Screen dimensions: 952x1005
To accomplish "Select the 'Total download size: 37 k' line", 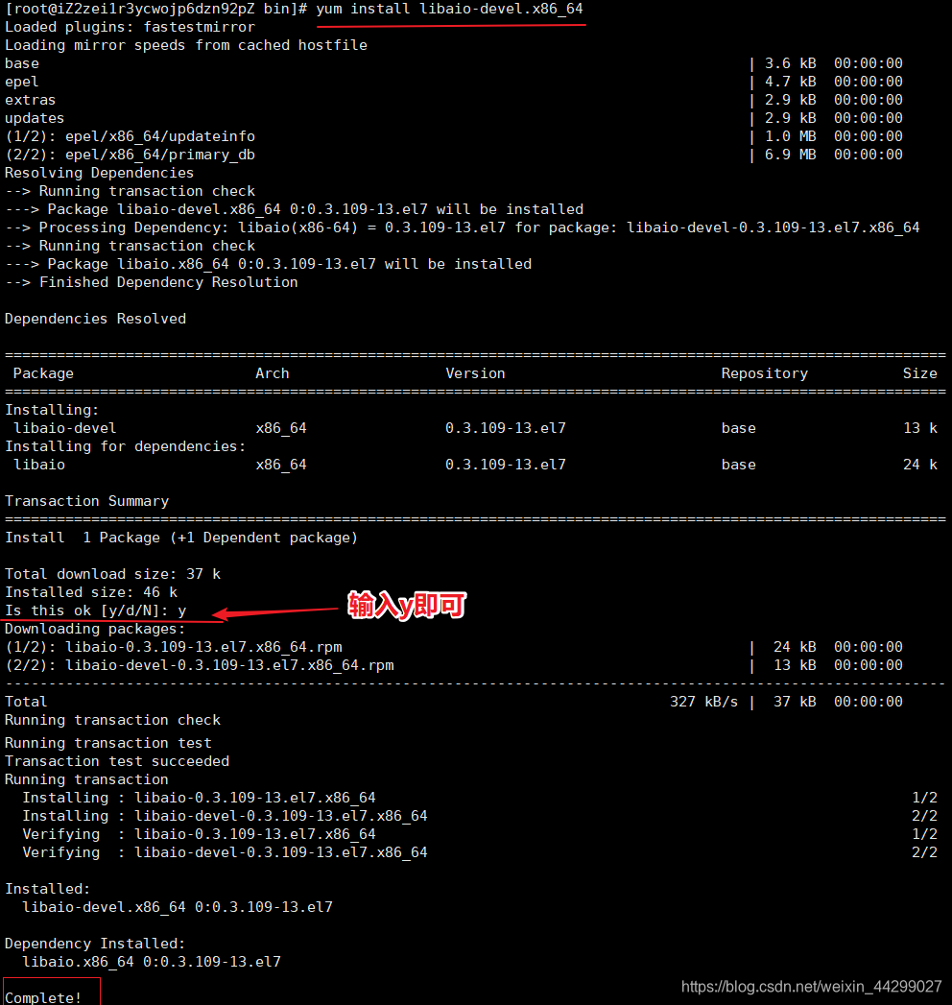I will click(x=112, y=574).
